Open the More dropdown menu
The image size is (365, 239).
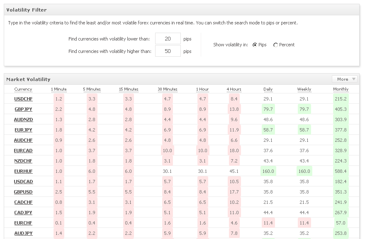tap(345, 79)
